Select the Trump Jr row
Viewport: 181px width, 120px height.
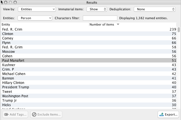[89, 100]
